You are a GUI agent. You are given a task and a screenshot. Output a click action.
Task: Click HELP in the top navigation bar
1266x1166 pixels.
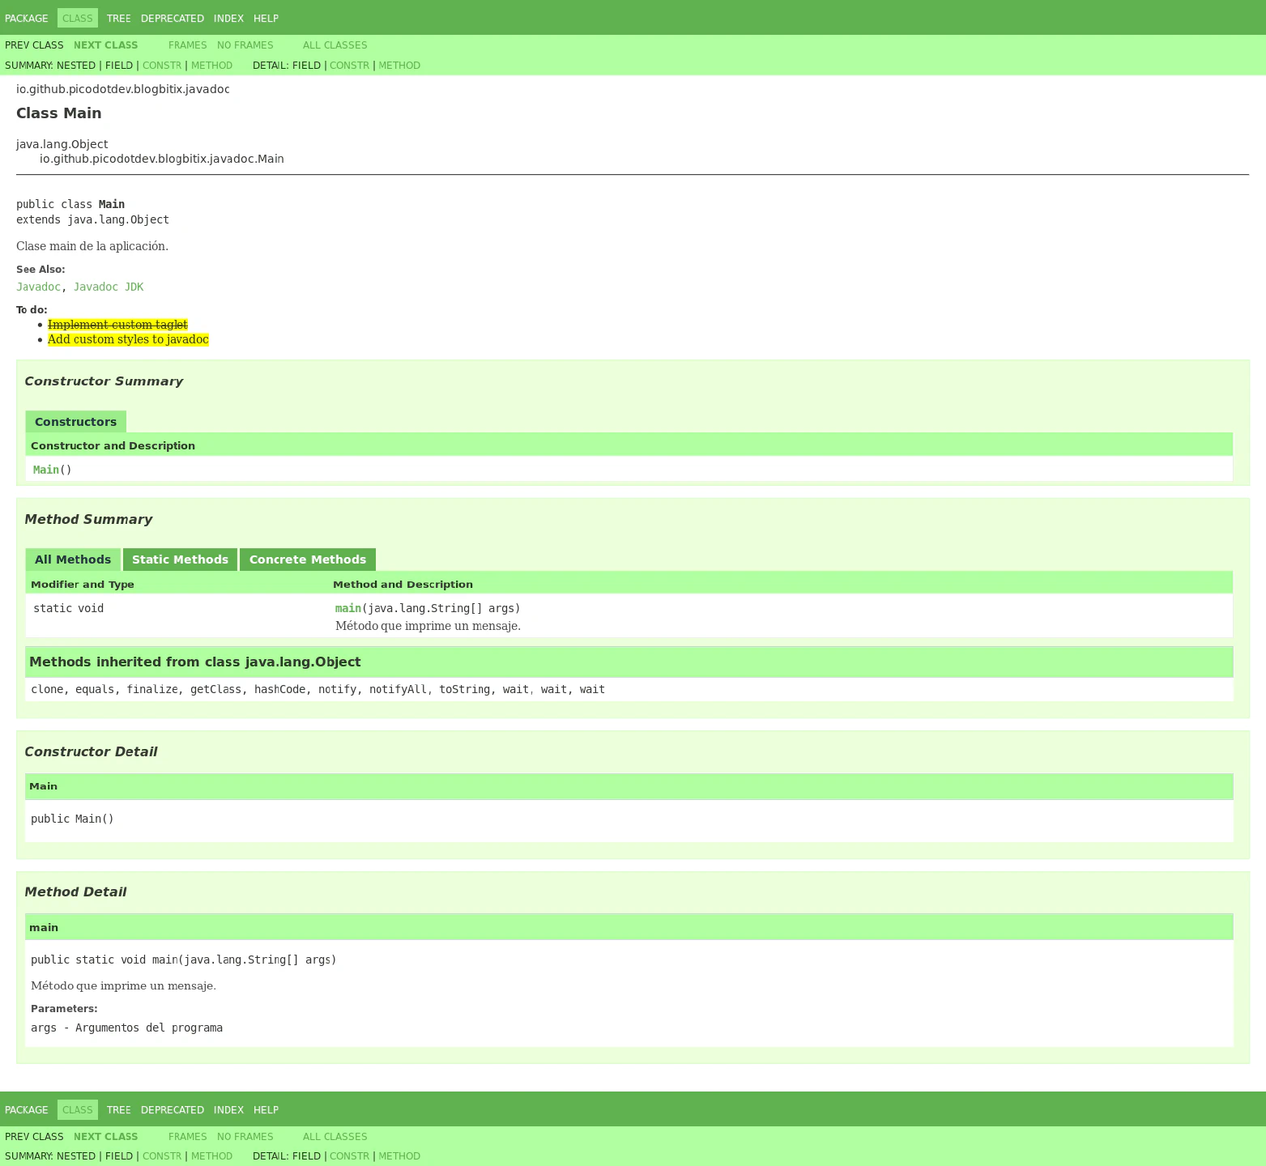266,18
